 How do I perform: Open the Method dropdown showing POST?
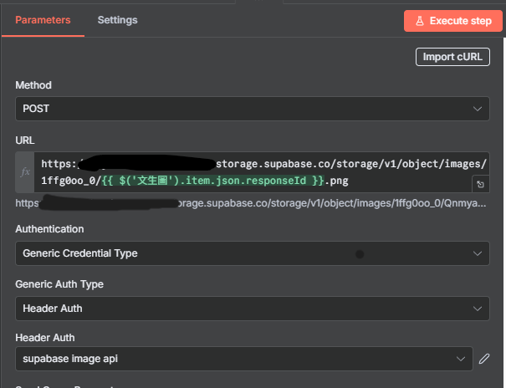point(251,109)
